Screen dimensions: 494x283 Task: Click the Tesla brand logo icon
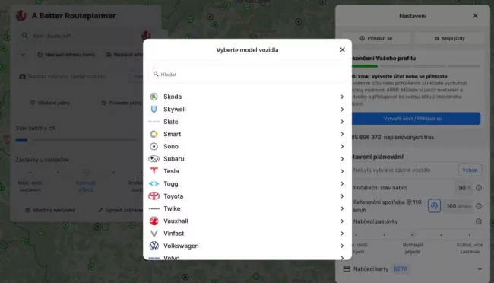click(x=154, y=171)
